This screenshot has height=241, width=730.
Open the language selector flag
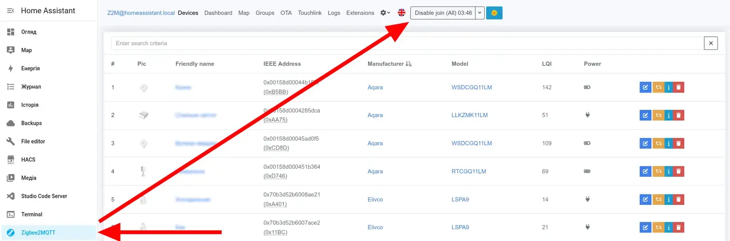click(401, 13)
